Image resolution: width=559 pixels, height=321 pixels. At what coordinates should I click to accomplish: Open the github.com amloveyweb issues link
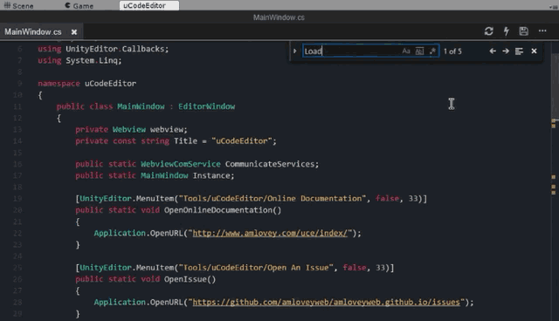click(x=326, y=302)
